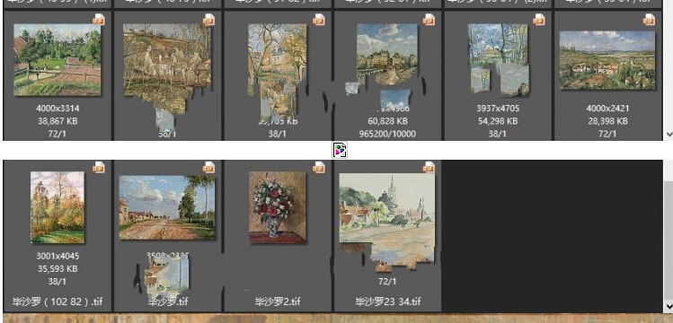The height and width of the screenshot is (323, 673).
Task: Click lower panel scrollbar down arrow
Action: [669, 306]
